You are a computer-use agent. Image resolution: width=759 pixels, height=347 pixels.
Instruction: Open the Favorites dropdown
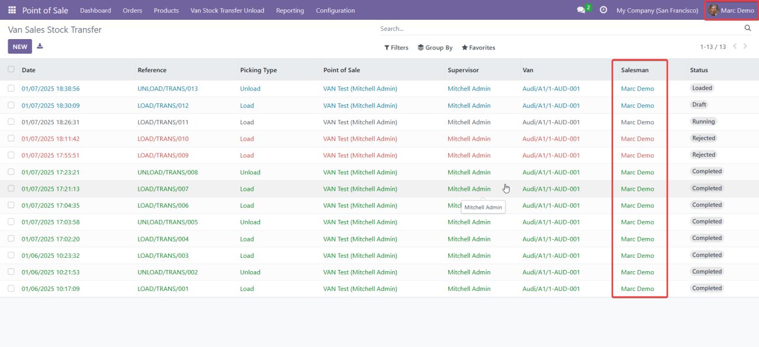pos(478,48)
